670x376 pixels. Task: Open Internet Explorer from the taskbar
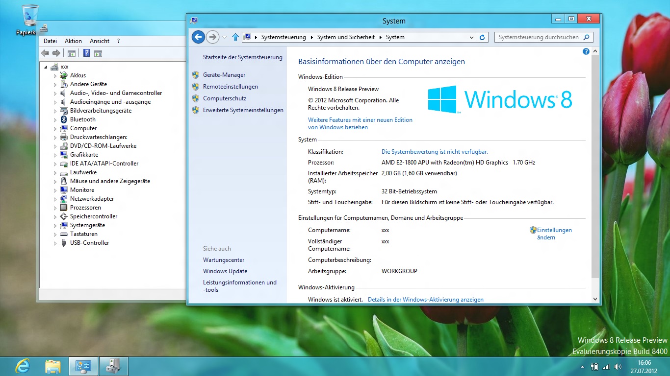23,366
